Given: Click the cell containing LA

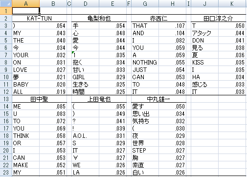Looking at the screenshot, I should (85, 172).
